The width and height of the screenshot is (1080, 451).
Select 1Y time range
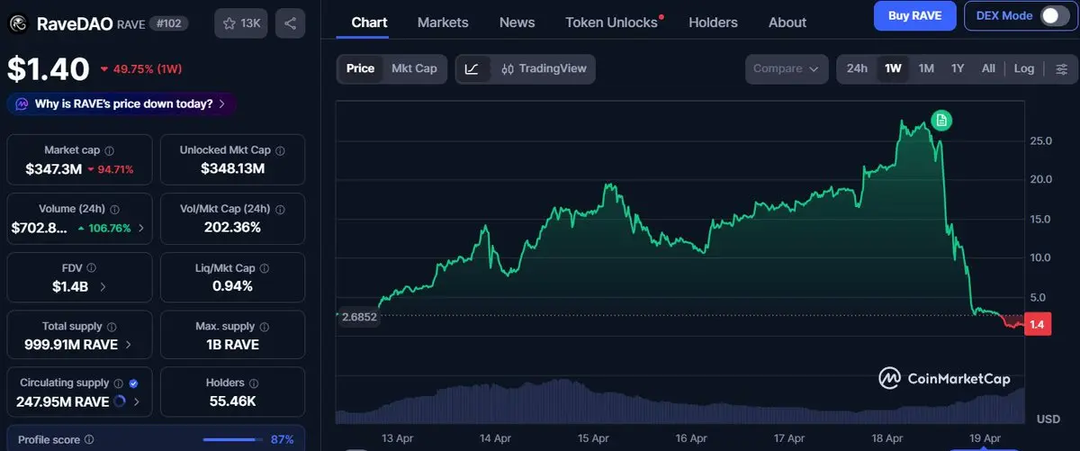click(x=958, y=68)
